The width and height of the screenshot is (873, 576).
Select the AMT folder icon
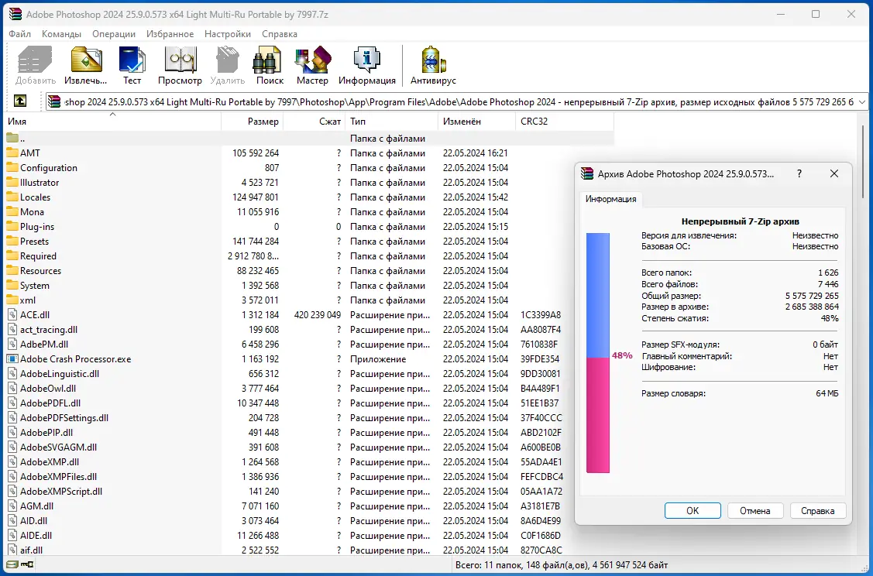click(12, 153)
